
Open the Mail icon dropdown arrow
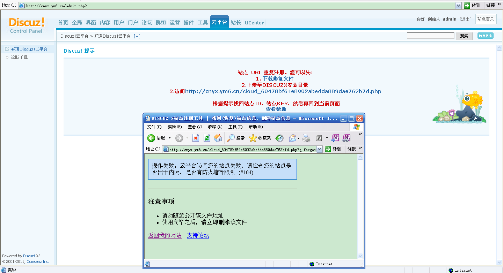(298, 138)
